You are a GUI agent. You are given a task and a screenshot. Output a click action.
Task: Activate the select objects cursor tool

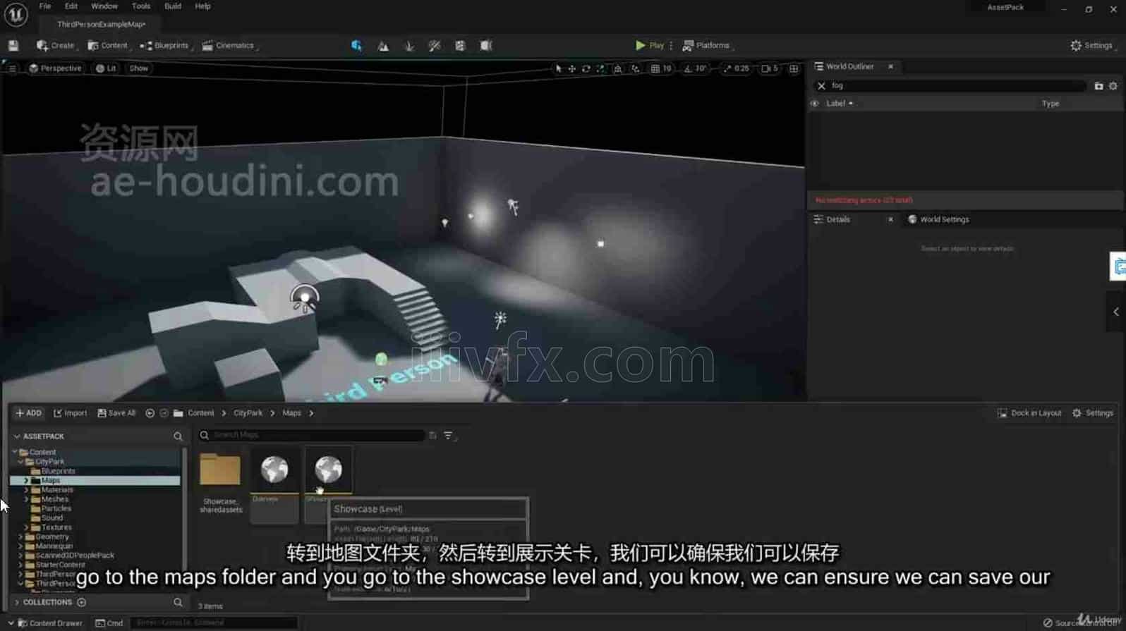coord(559,68)
